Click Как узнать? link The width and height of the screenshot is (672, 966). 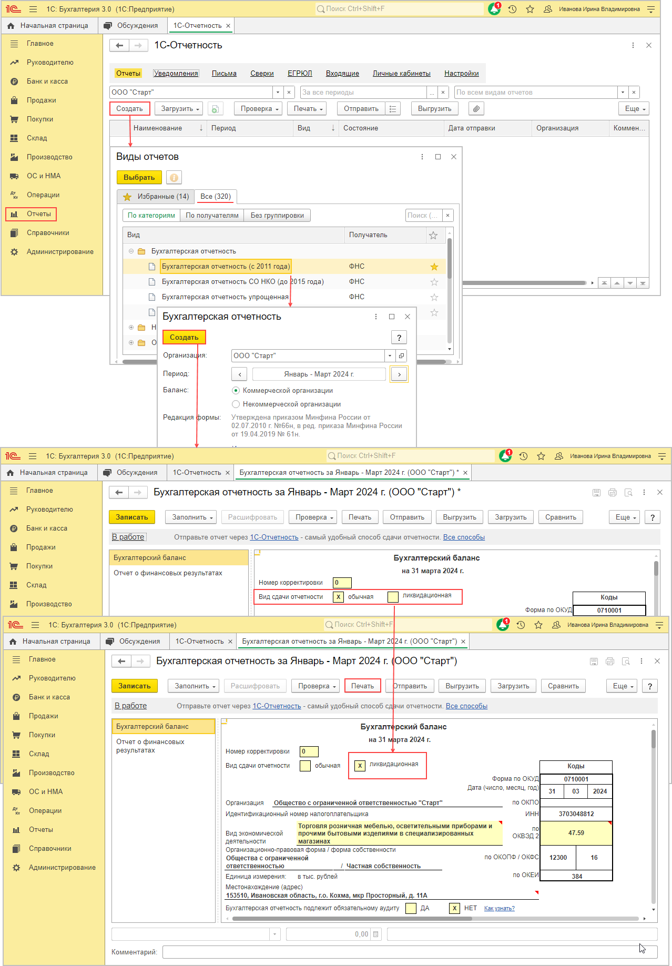500,908
